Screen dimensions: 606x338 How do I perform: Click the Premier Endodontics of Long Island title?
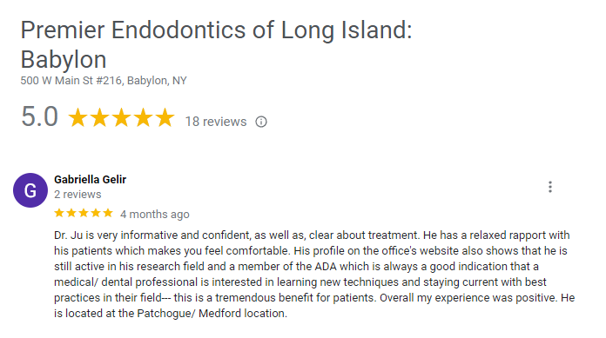216,45
